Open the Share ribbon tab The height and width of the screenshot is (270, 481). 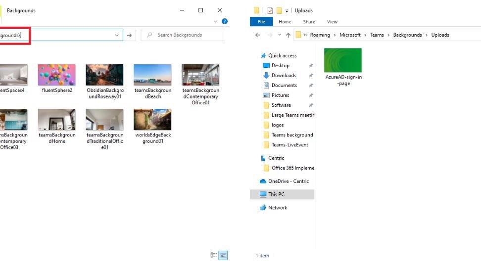pos(309,22)
